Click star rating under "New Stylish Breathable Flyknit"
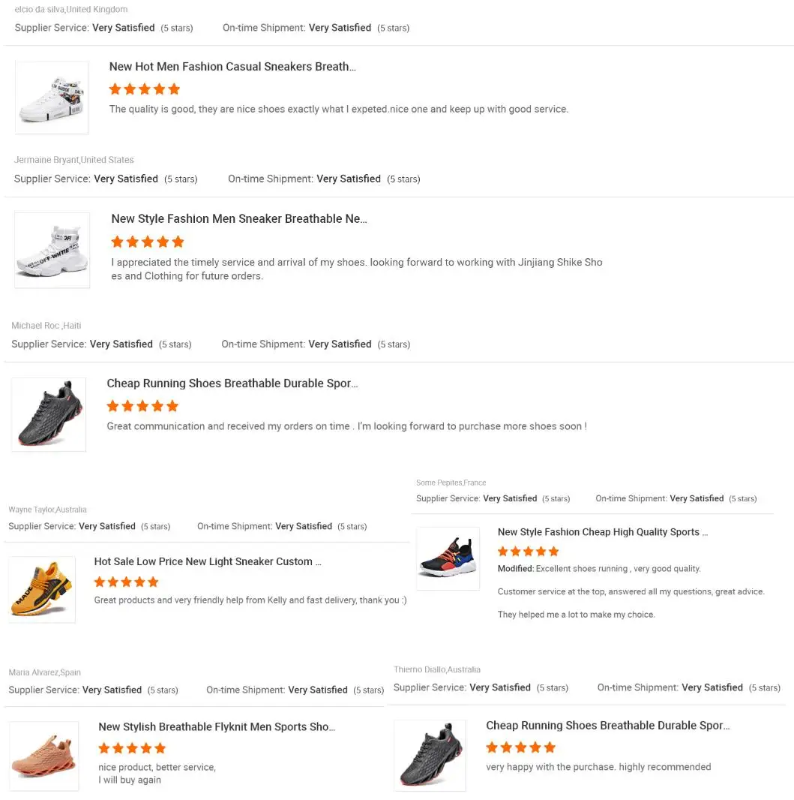Image resolution: width=794 pixels, height=800 pixels. 132,748
